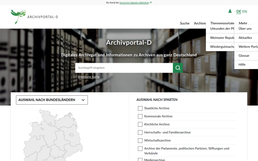Check Kommunale Archive checkbox
This screenshot has height=161, width=258.
140,116
